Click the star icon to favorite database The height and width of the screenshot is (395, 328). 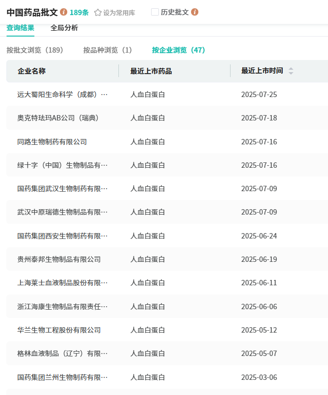coord(97,13)
